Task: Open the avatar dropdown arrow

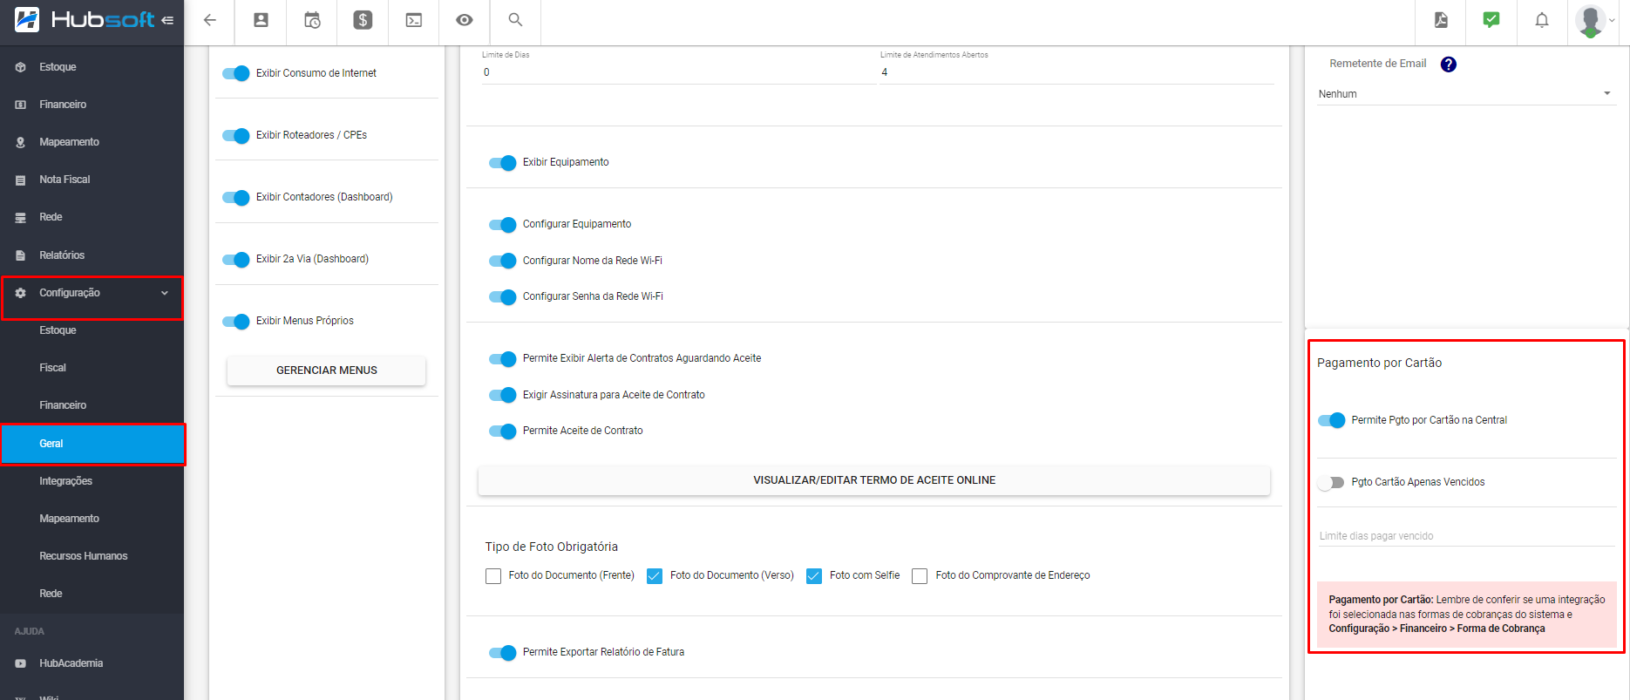Action: pyautogui.click(x=1612, y=20)
